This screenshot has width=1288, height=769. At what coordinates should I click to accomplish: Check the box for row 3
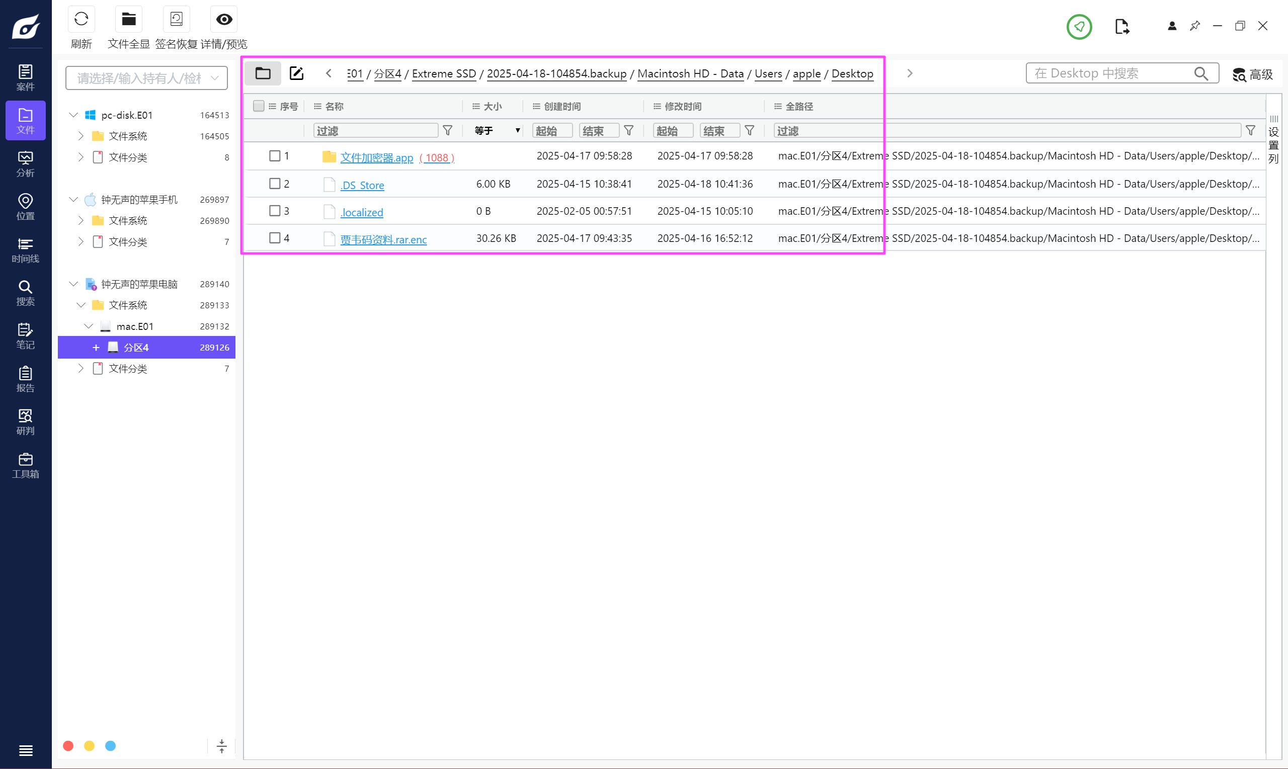click(275, 211)
